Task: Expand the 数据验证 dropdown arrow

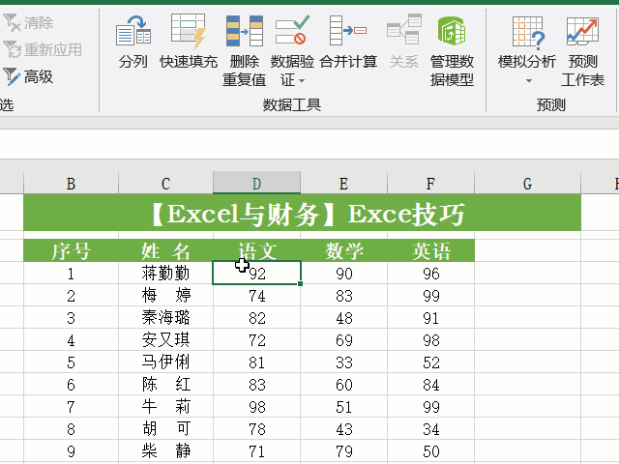Action: click(x=302, y=81)
